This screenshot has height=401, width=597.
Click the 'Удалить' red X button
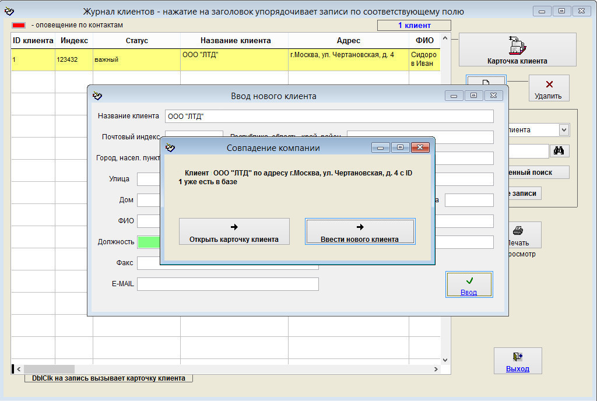point(549,89)
